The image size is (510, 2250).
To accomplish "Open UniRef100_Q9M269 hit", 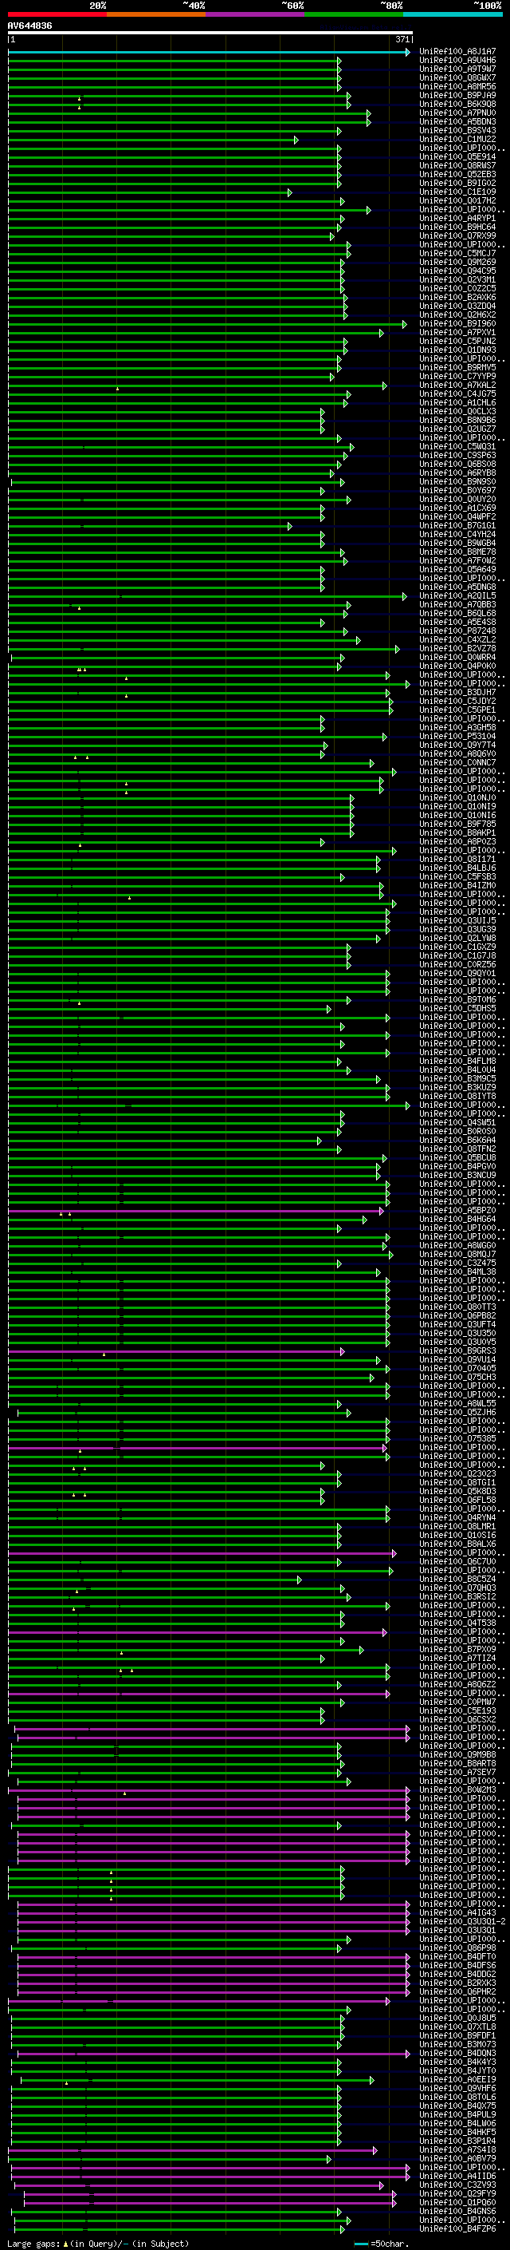I will pyautogui.click(x=457, y=262).
